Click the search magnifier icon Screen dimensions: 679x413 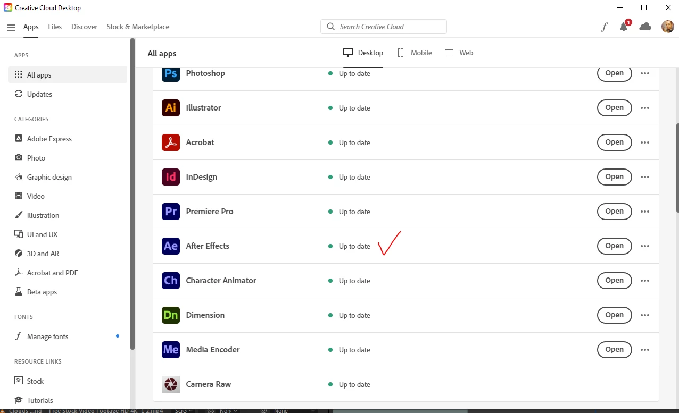point(330,27)
